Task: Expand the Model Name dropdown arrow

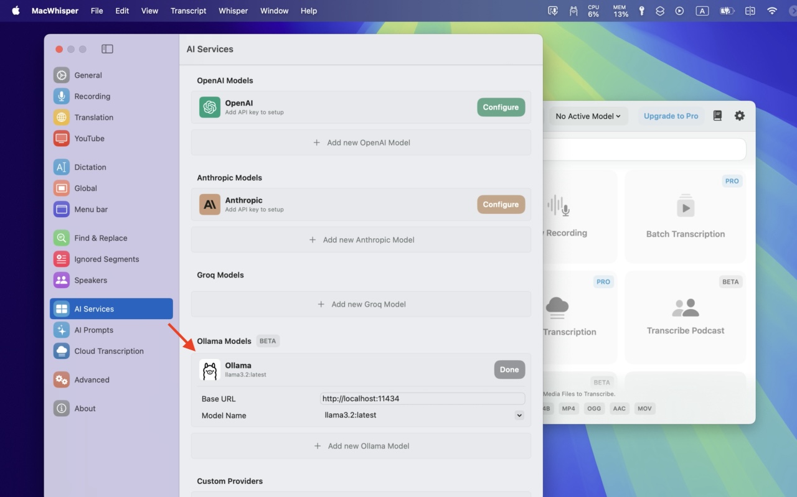Action: point(519,416)
